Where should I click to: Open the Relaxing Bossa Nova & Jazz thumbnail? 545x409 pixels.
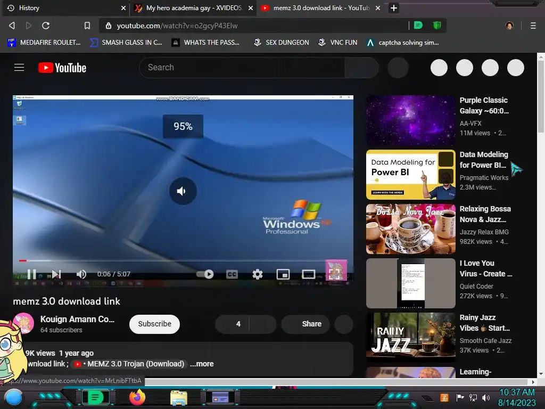point(411,229)
